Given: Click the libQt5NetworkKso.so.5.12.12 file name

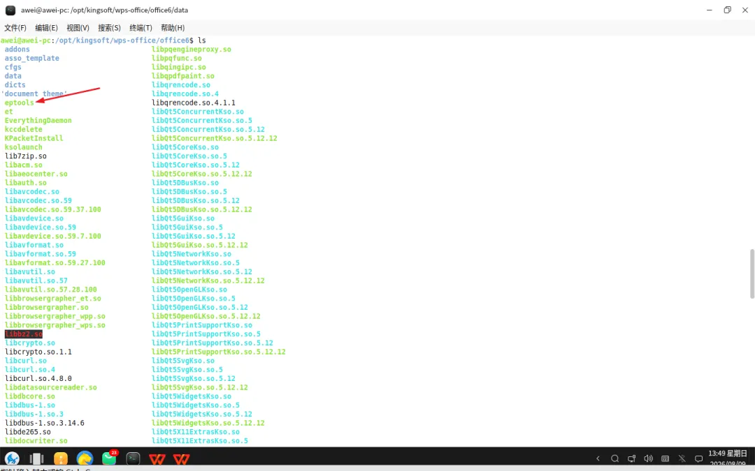Looking at the screenshot, I should (x=208, y=281).
